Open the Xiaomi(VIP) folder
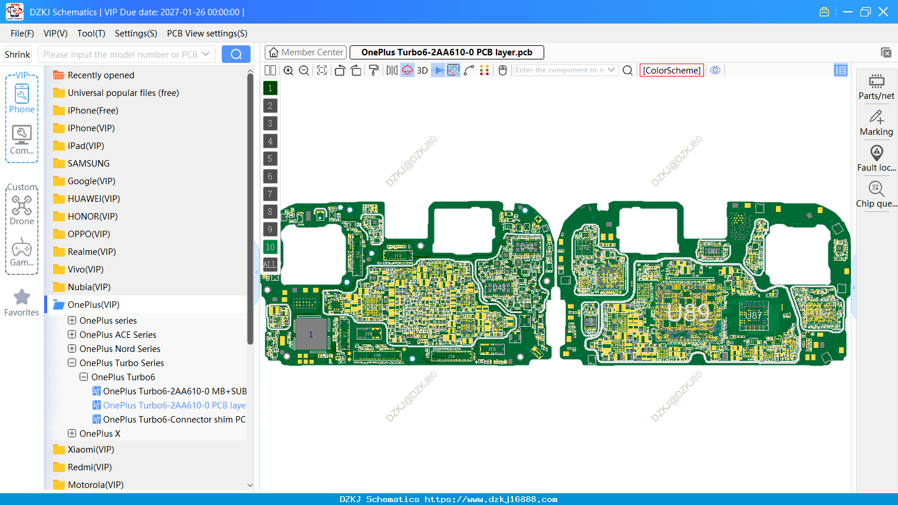 (x=91, y=450)
